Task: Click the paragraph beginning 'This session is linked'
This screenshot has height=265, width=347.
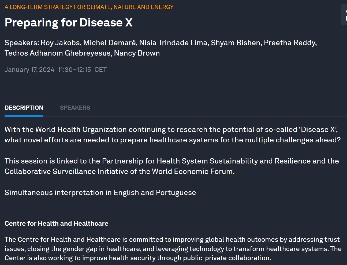Action: (x=172, y=166)
